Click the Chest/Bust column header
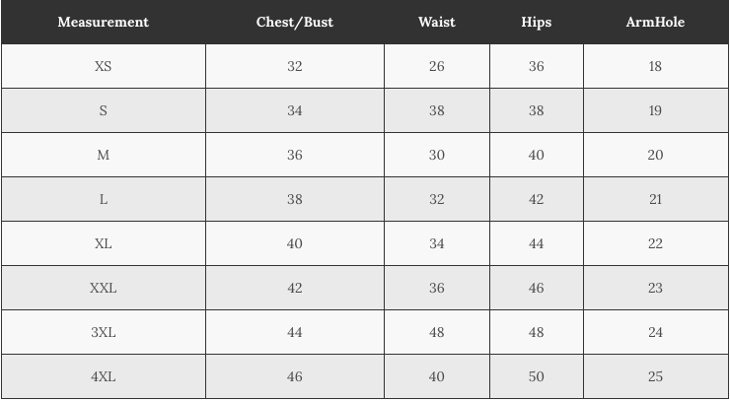 [x=294, y=22]
